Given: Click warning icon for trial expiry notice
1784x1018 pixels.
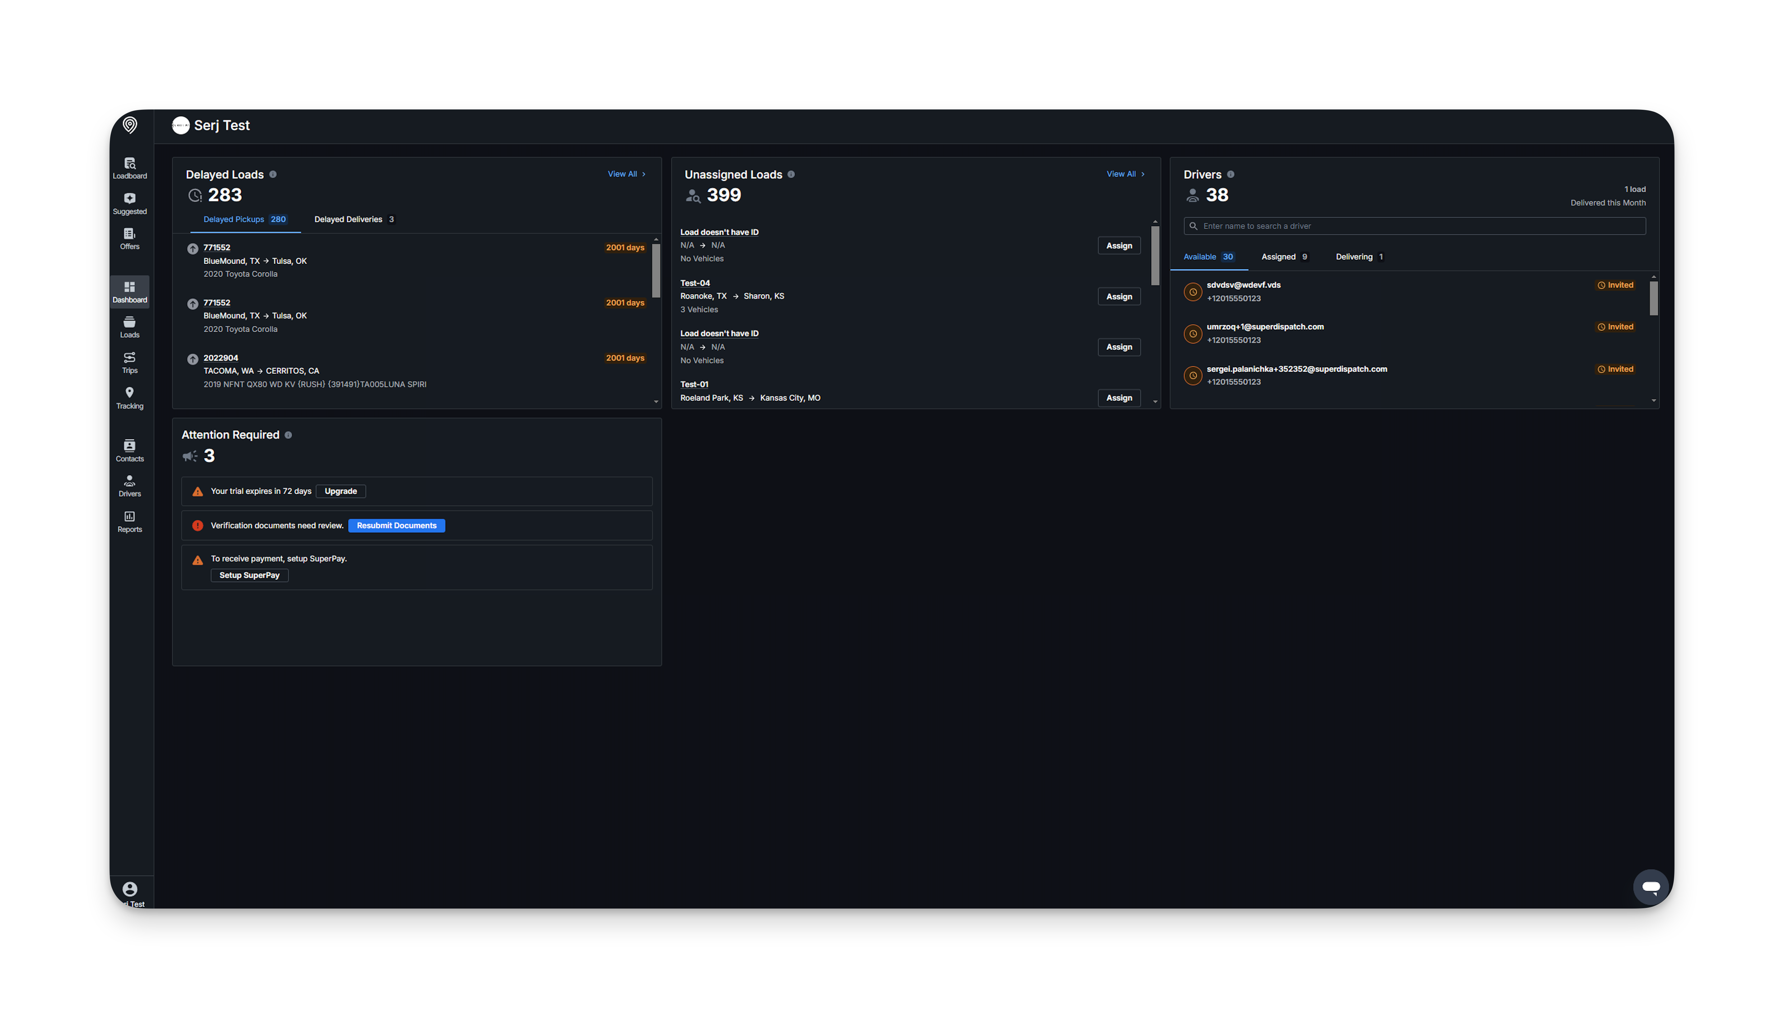Looking at the screenshot, I should tap(197, 492).
